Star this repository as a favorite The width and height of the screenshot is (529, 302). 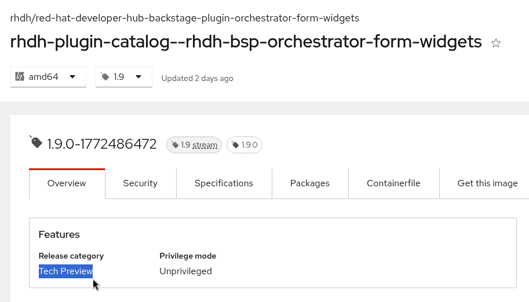(x=496, y=43)
